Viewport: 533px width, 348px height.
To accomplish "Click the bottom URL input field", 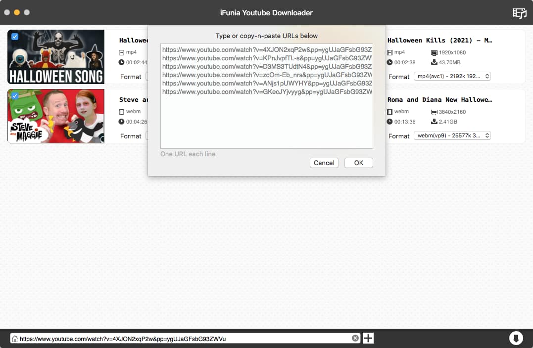I will pyautogui.click(x=183, y=339).
